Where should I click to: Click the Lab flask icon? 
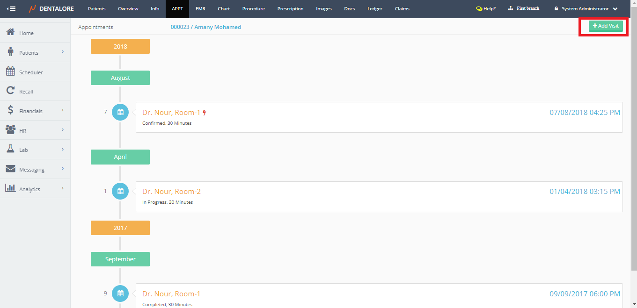10,150
